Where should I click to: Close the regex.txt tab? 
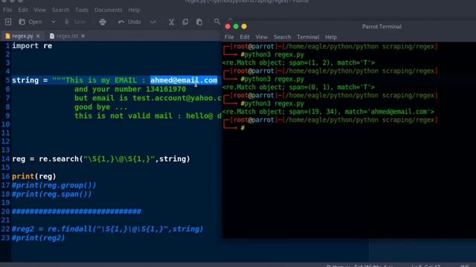tap(83, 36)
